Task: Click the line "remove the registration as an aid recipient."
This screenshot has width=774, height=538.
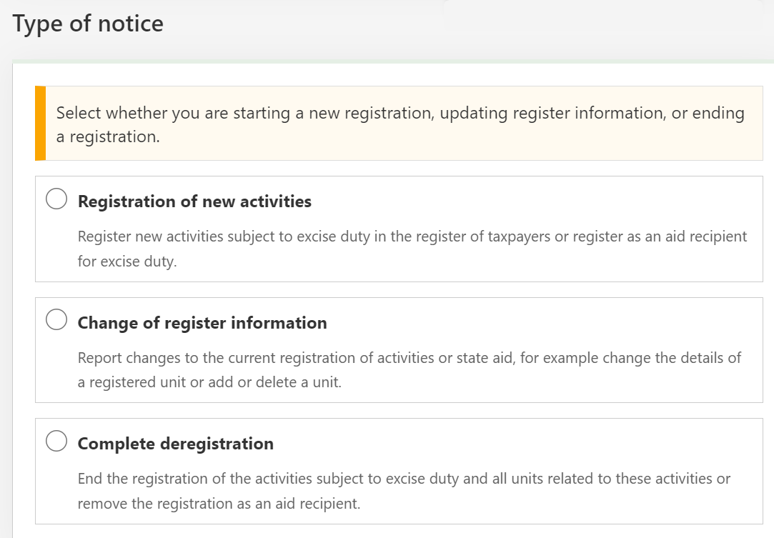Action: pos(219,503)
